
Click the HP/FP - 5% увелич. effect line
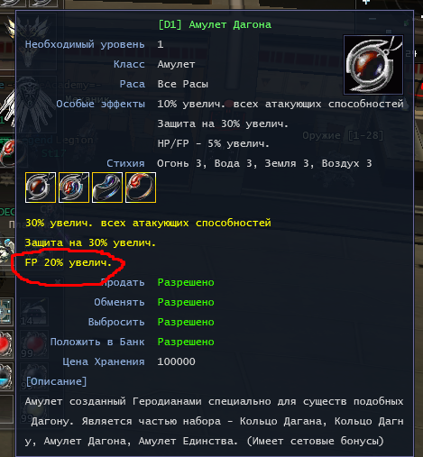click(x=213, y=143)
